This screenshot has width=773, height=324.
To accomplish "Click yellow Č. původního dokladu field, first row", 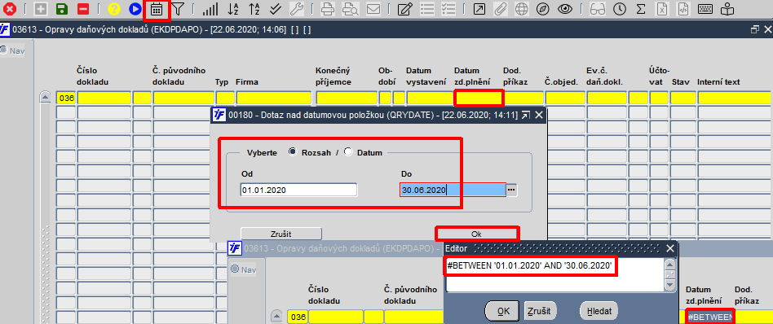I will 183,98.
